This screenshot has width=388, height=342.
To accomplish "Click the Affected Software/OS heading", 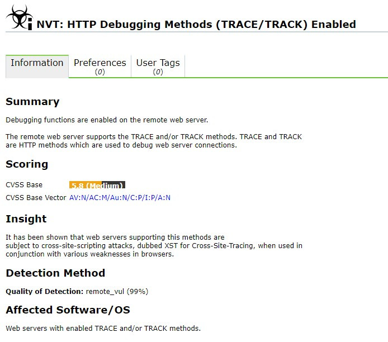I will pos(68,310).
